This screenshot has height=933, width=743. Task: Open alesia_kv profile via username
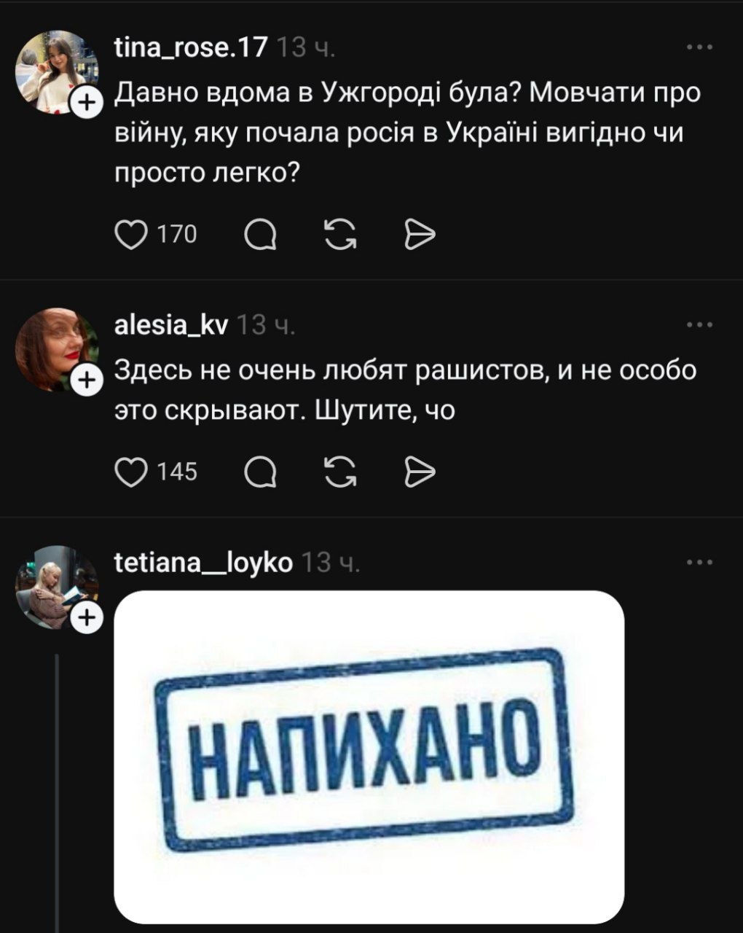pos(172,326)
